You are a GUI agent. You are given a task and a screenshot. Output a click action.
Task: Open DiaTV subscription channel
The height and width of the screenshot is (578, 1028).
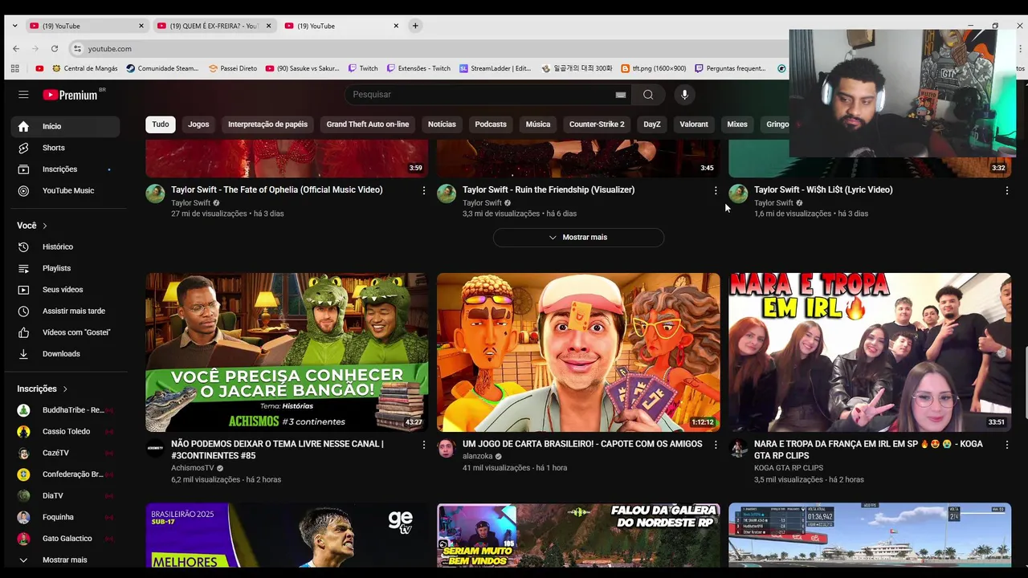coord(66,496)
